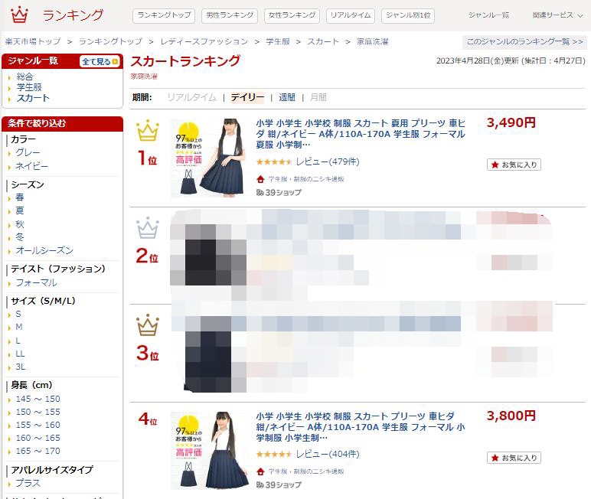Add first ranked item to お気に入り
This screenshot has width=591, height=499.
(x=514, y=165)
